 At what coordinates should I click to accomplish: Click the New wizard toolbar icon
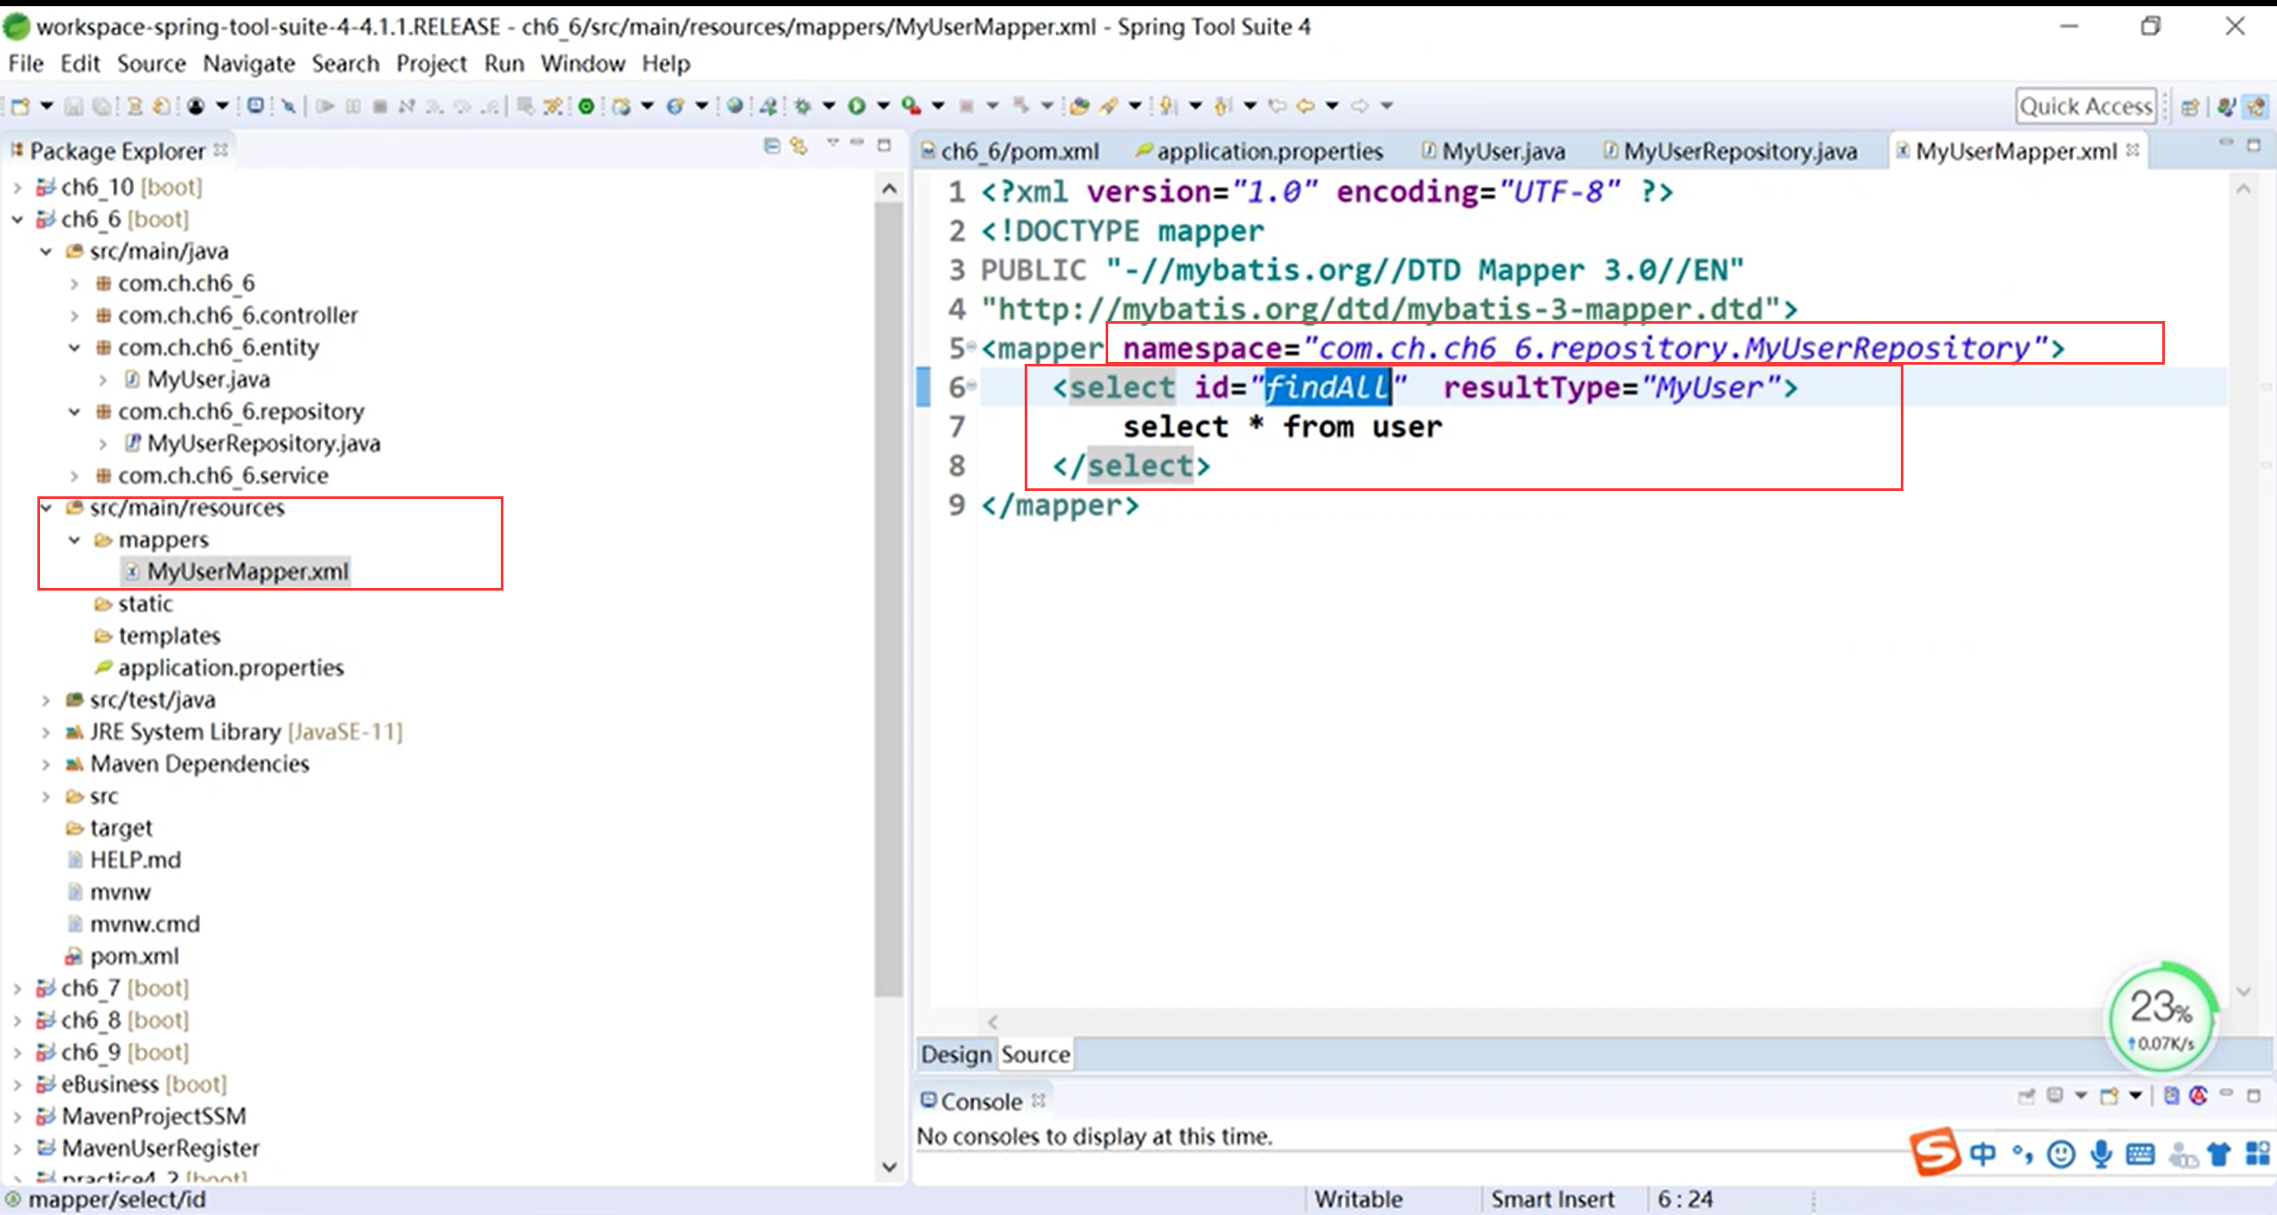[x=20, y=107]
